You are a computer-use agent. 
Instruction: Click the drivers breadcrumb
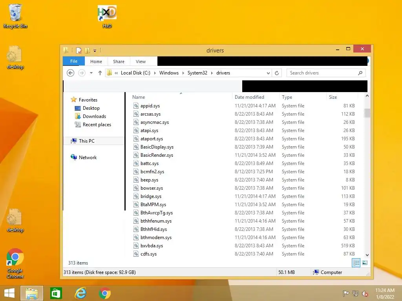(x=223, y=73)
